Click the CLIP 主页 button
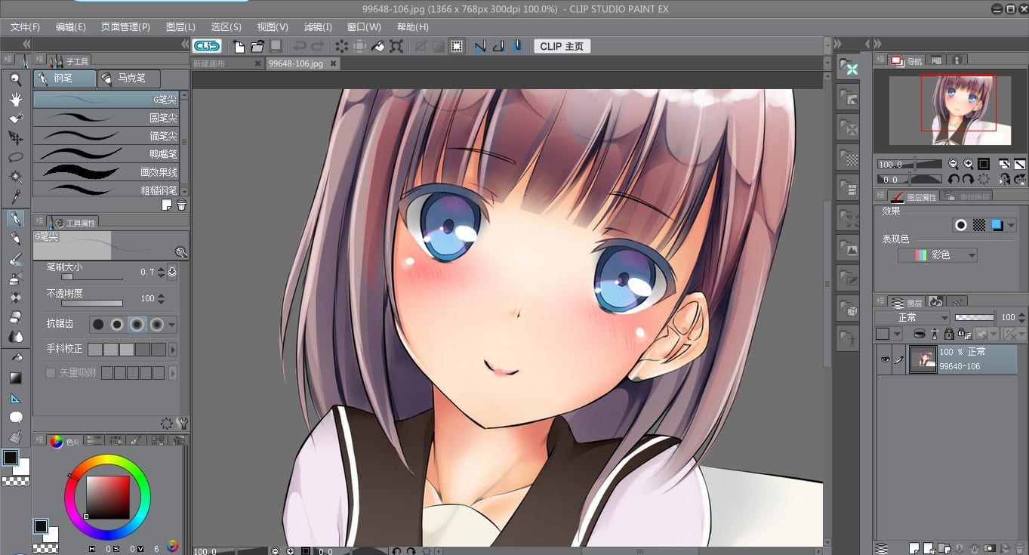 pos(562,46)
